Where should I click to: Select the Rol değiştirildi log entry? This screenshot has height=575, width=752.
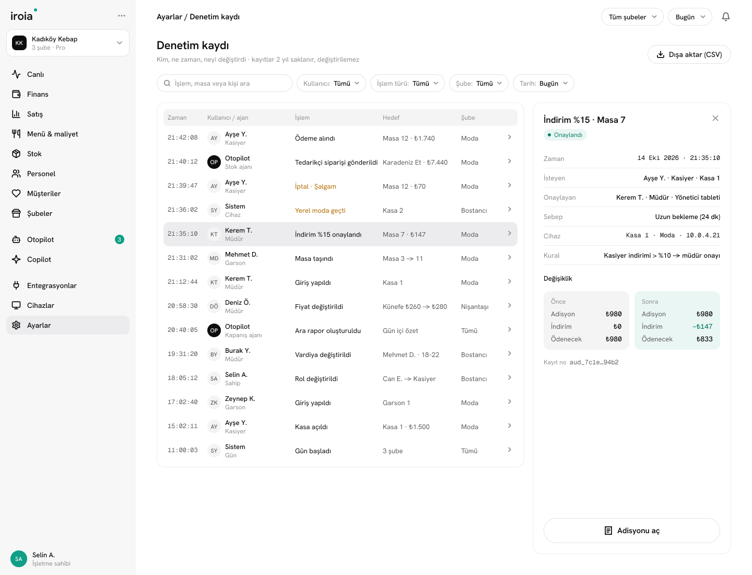click(x=340, y=378)
